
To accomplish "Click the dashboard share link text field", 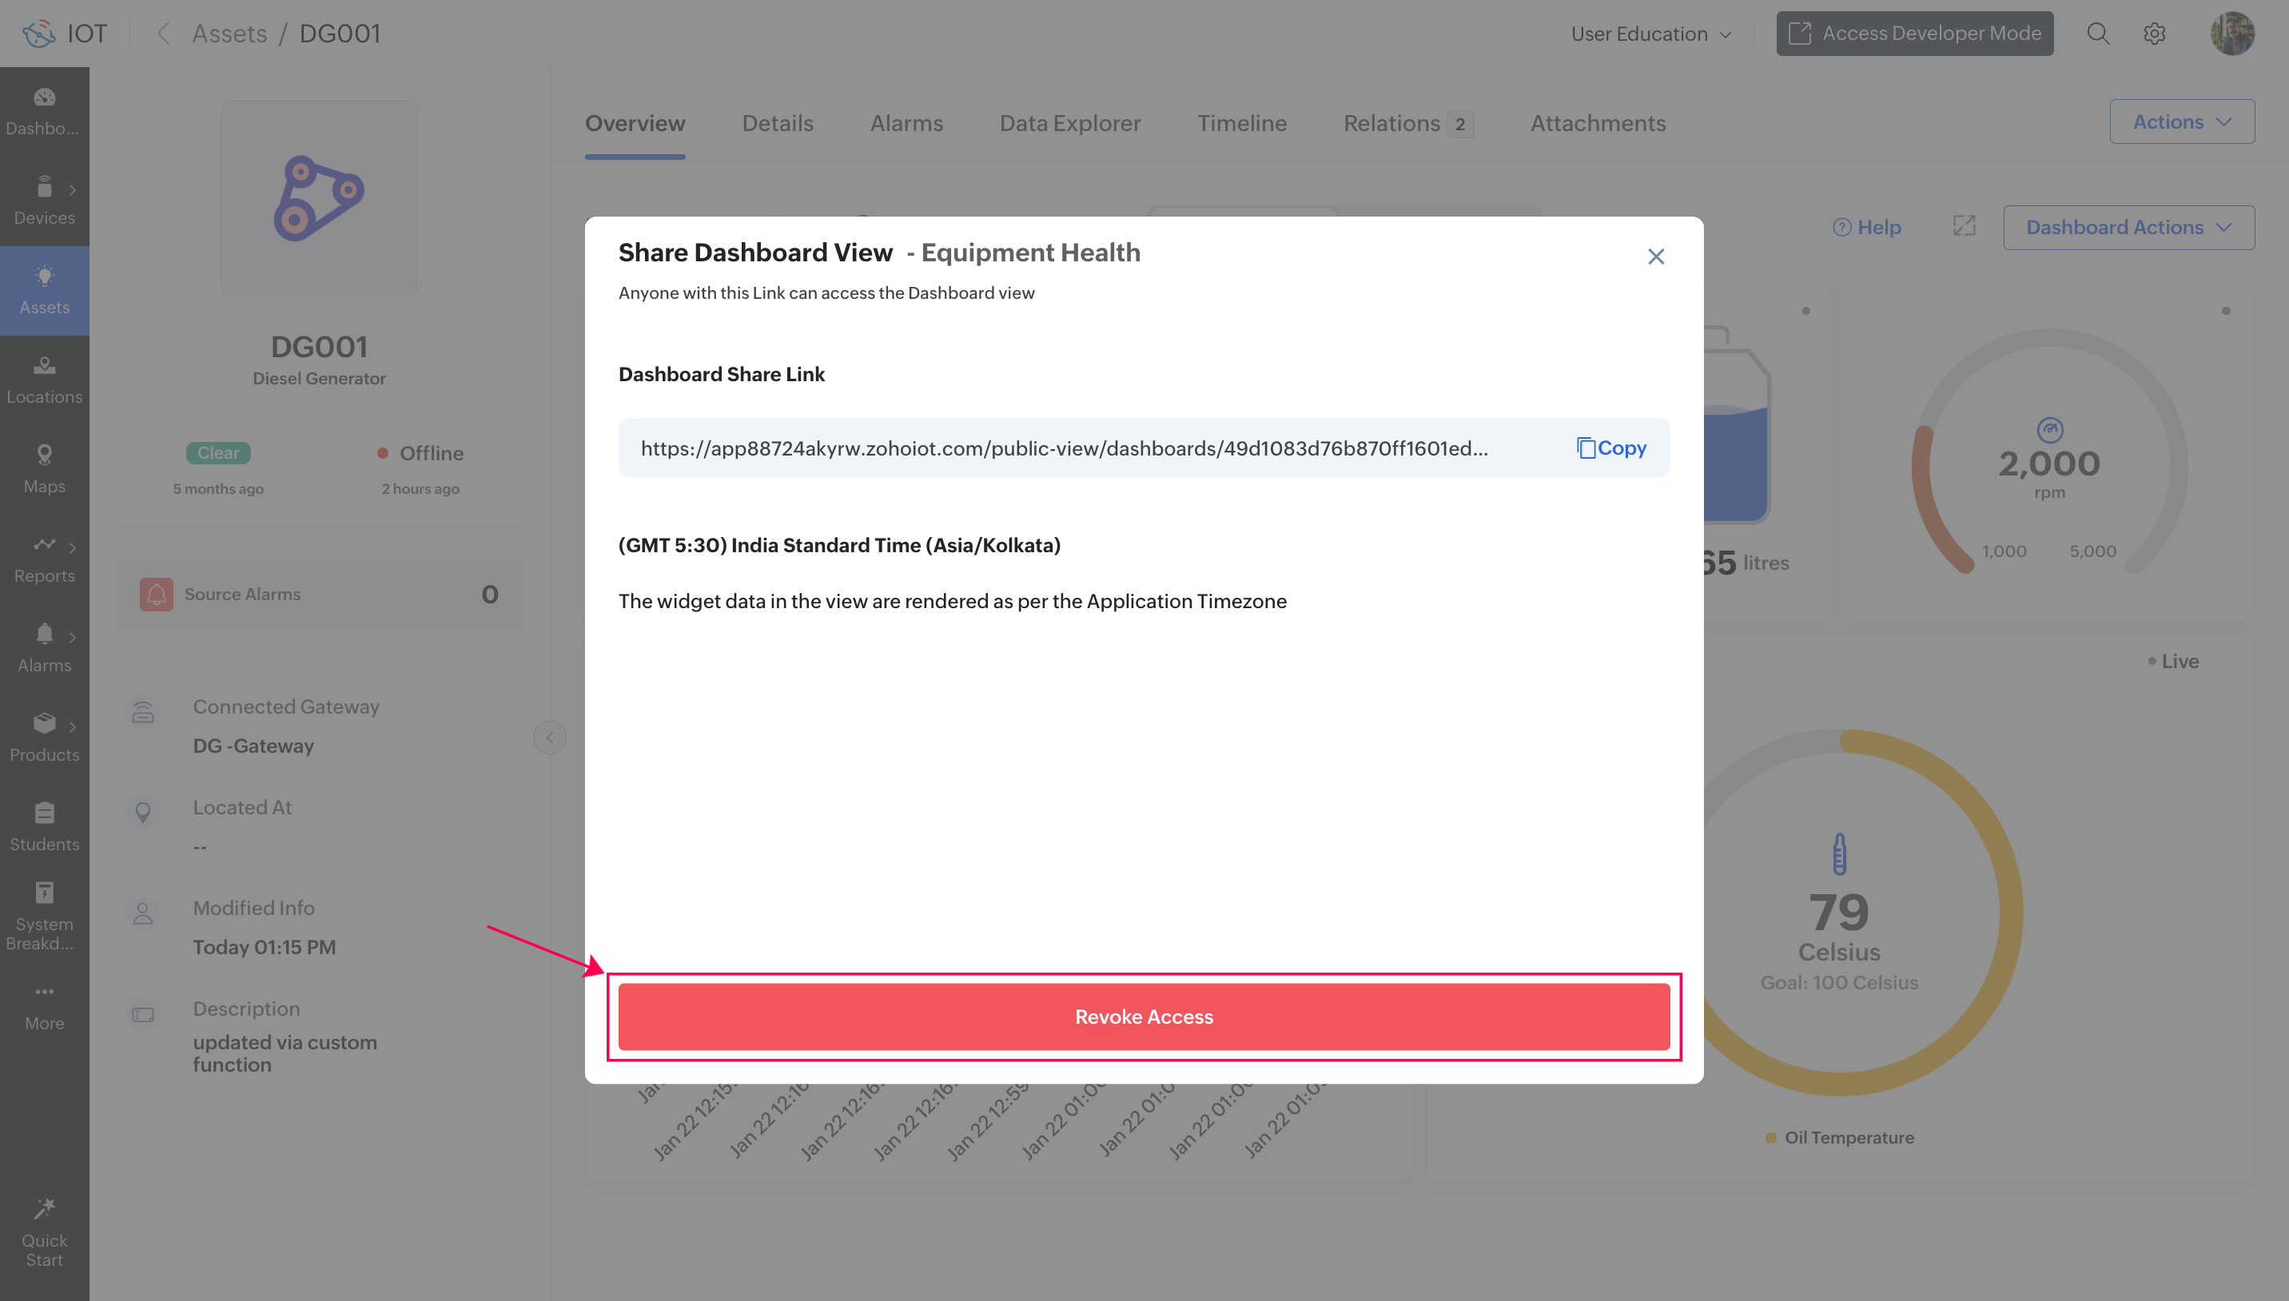I will pyautogui.click(x=1063, y=448).
